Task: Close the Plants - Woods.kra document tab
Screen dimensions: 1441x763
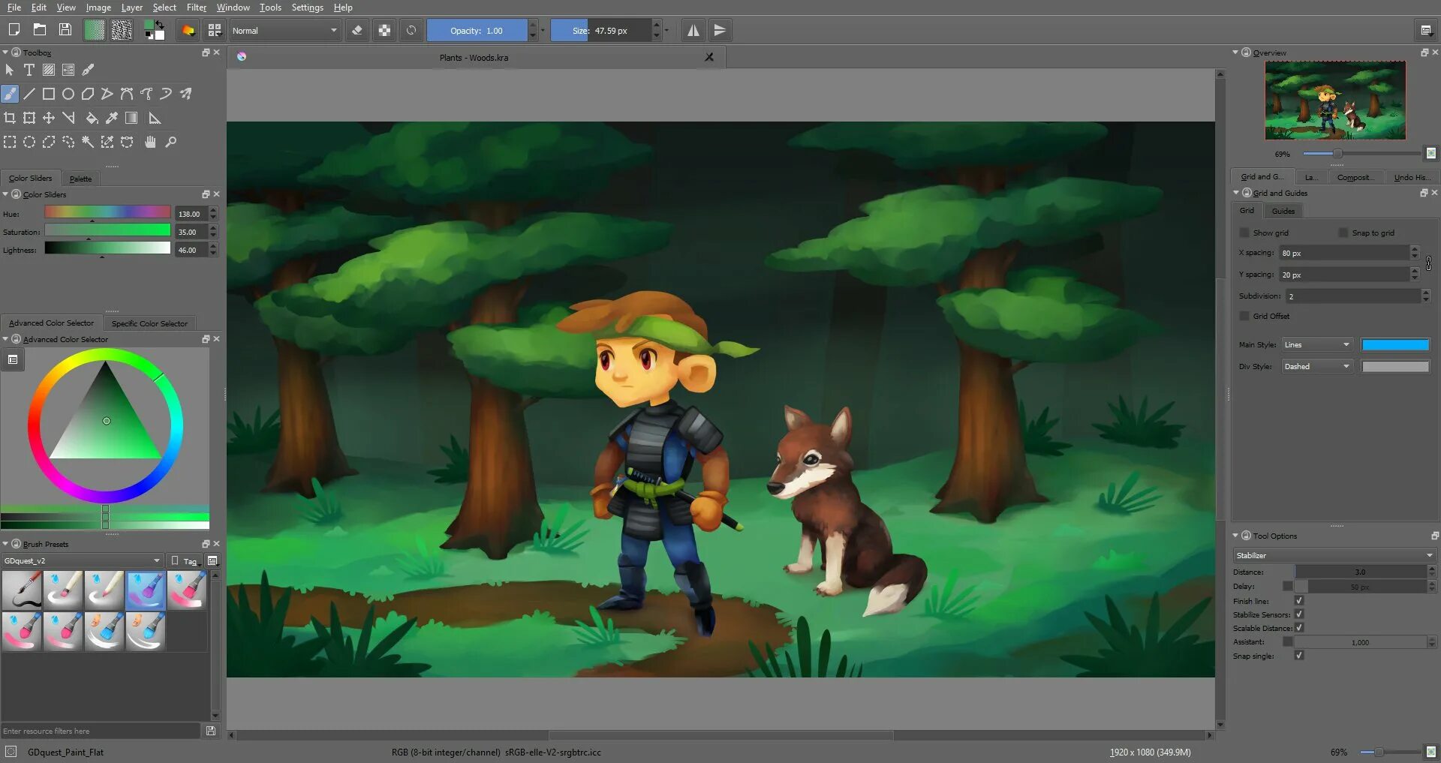Action: click(x=709, y=57)
